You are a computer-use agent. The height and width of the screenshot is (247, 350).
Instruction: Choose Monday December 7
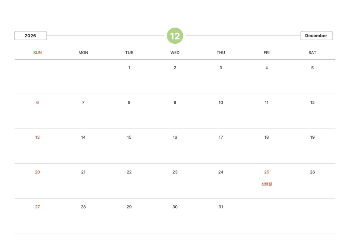[83, 102]
